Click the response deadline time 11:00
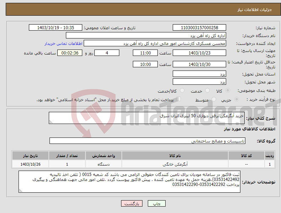 click(145, 53)
